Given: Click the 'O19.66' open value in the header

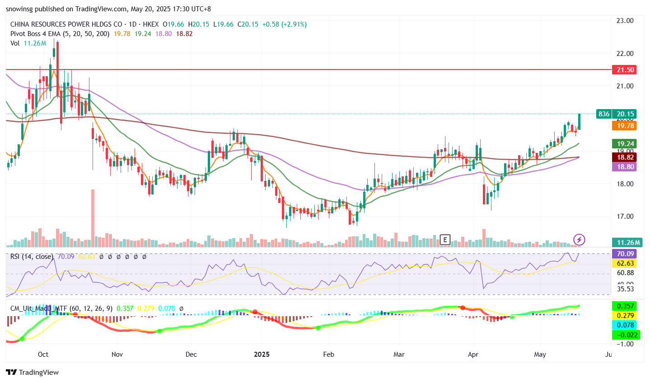Looking at the screenshot, I should pyautogui.click(x=173, y=24).
